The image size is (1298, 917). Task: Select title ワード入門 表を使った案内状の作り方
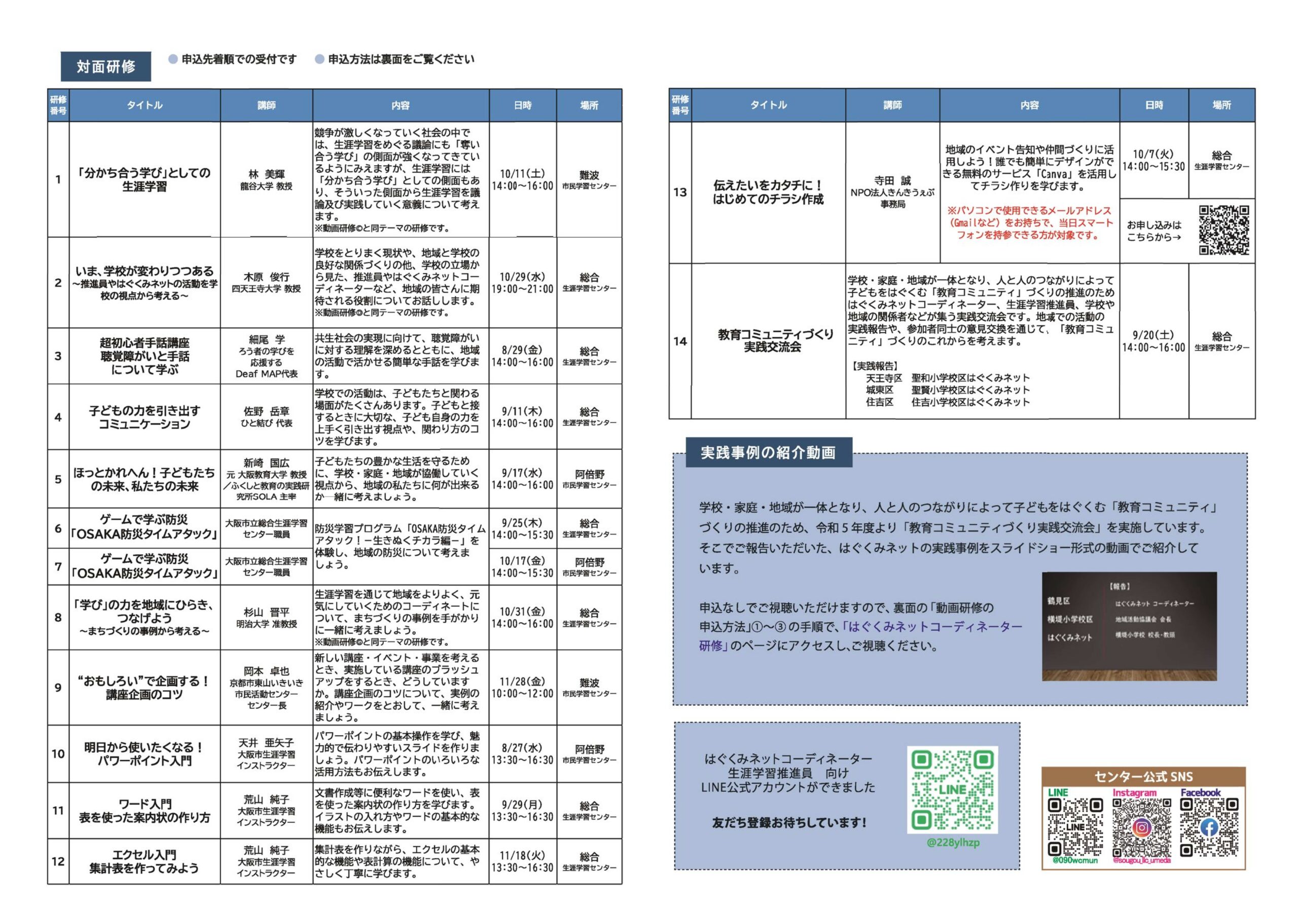tap(145, 811)
